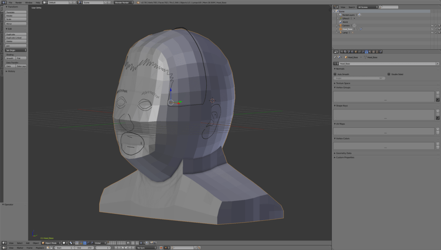The width and height of the screenshot is (441, 250).
Task: Open the Render menu
Action: click(18, 2)
